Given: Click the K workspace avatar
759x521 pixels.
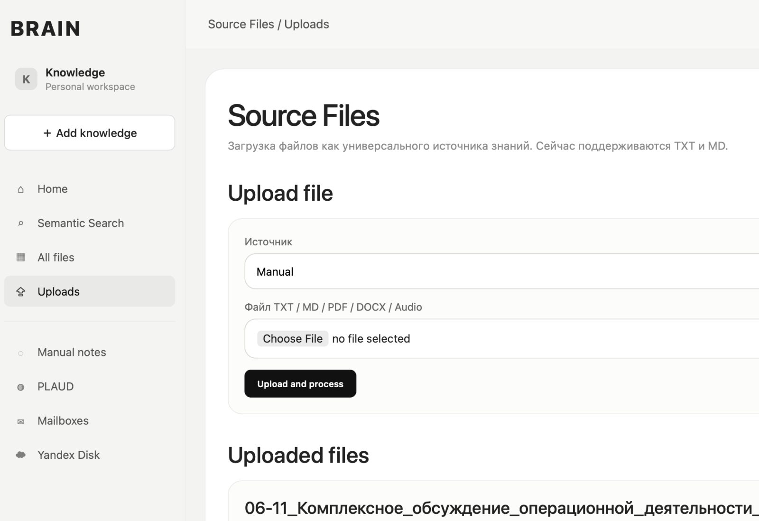Looking at the screenshot, I should (26, 79).
